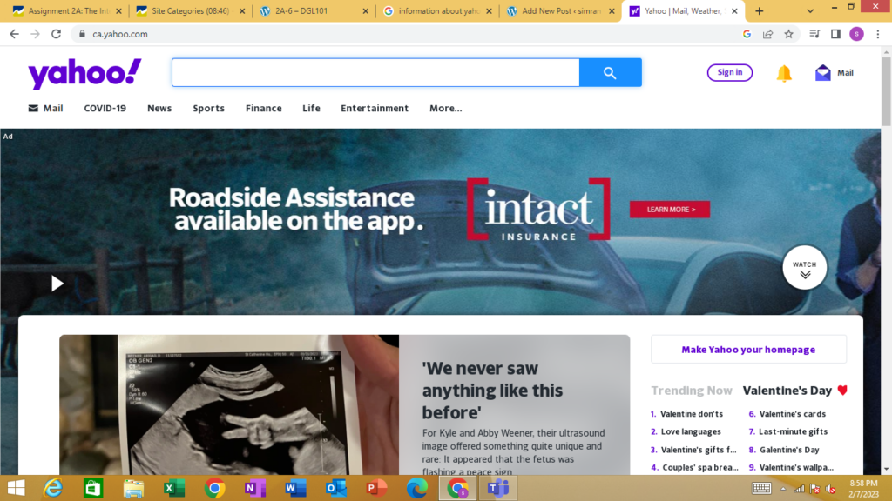Screen dimensions: 892x501
Task: Open the ultrasound article thumbnail
Action: pos(229,404)
